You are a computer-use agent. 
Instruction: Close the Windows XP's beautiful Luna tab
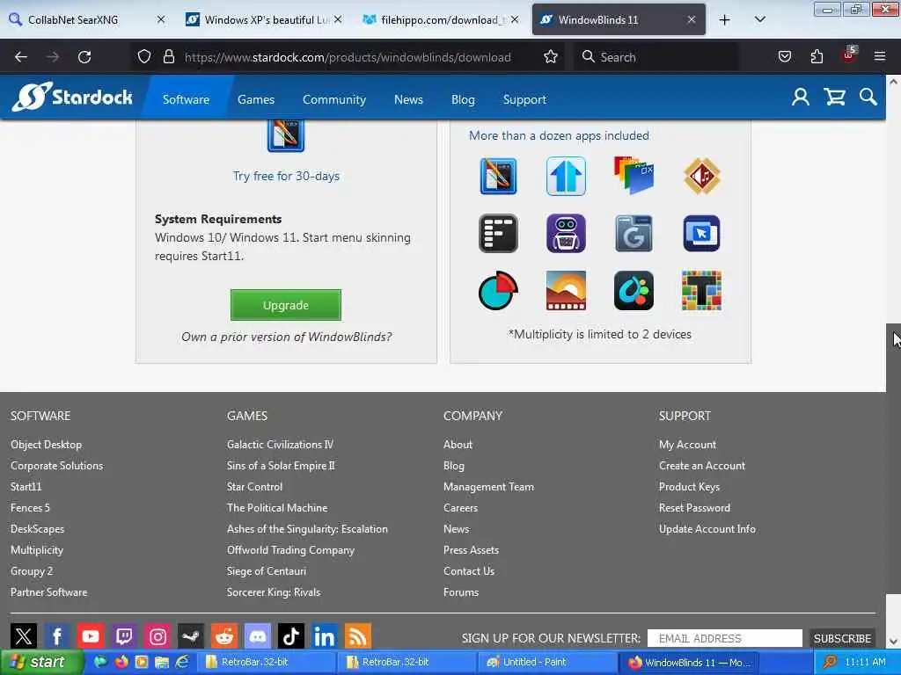pos(338,19)
